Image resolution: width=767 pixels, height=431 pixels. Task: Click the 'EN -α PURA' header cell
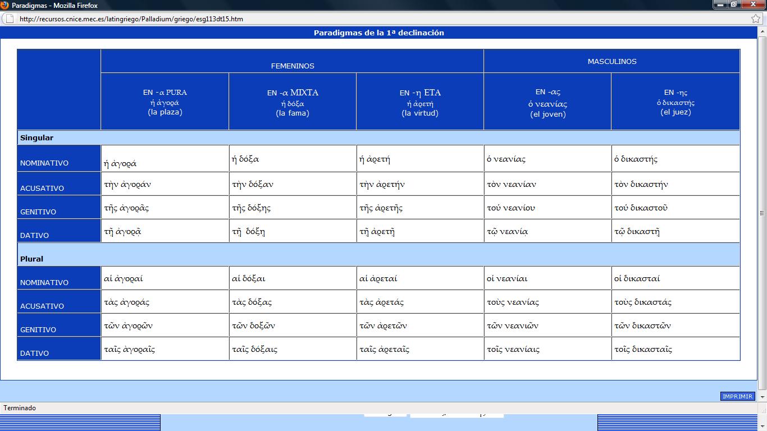tap(165, 102)
